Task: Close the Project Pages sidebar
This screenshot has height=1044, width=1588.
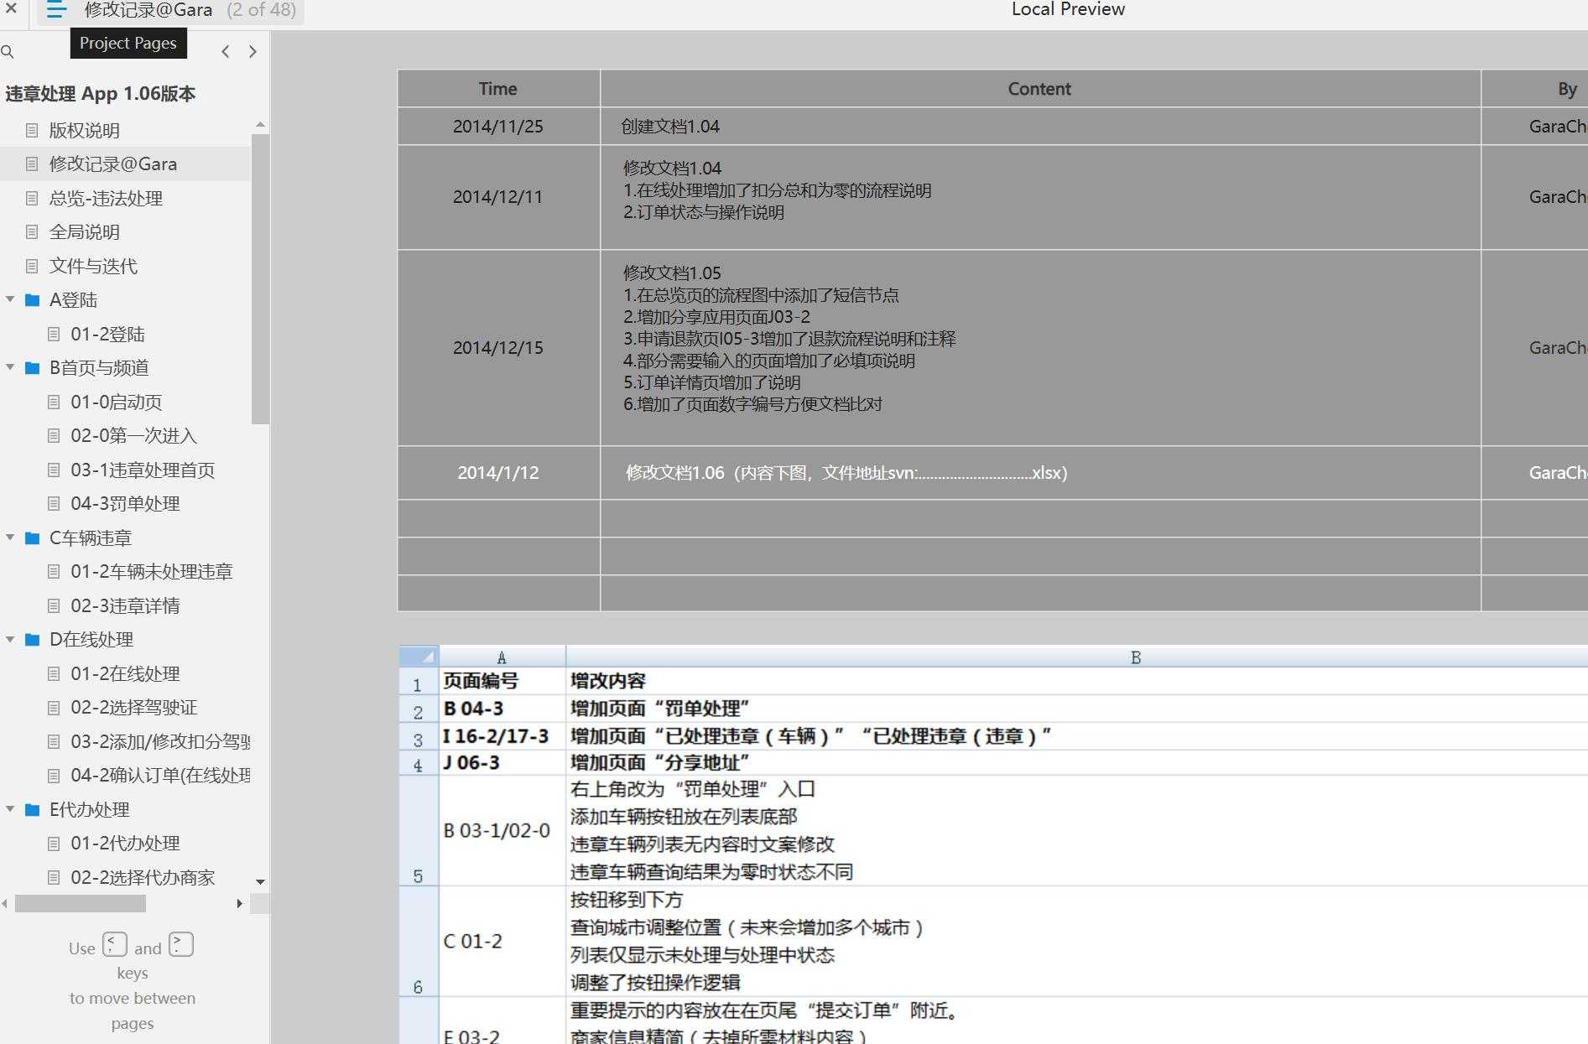Action: tap(11, 9)
